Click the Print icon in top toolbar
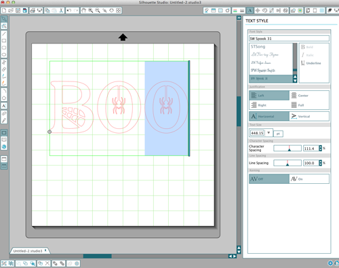This screenshot has width=339, height=268. tap(33, 10)
